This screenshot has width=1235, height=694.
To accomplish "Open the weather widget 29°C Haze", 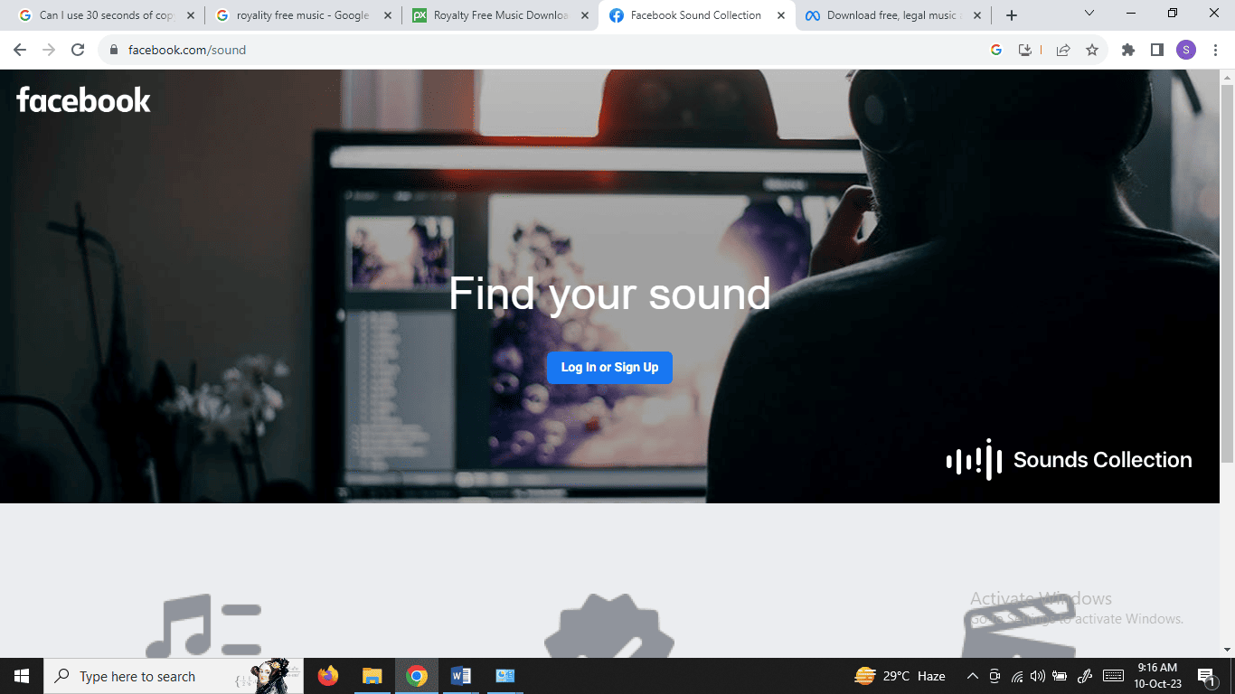I will coord(900,676).
